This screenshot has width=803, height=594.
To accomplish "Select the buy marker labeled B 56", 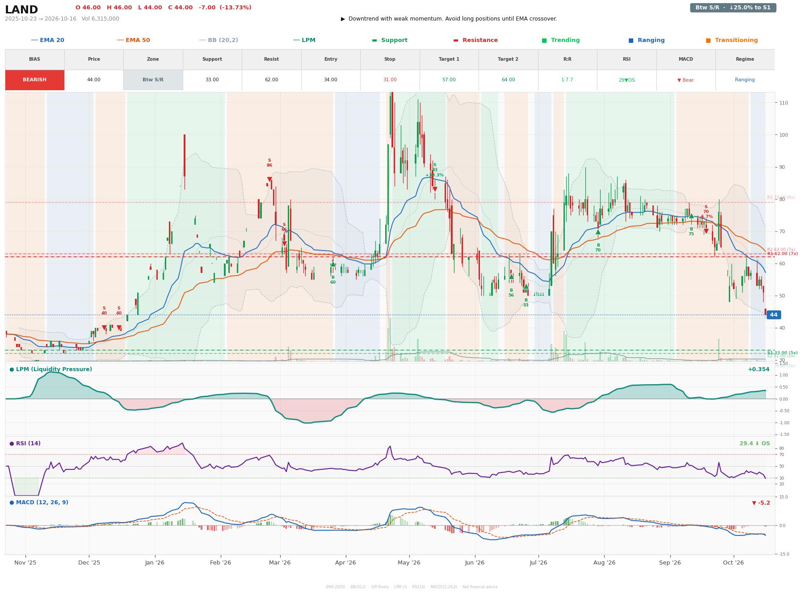I will click(x=511, y=276).
